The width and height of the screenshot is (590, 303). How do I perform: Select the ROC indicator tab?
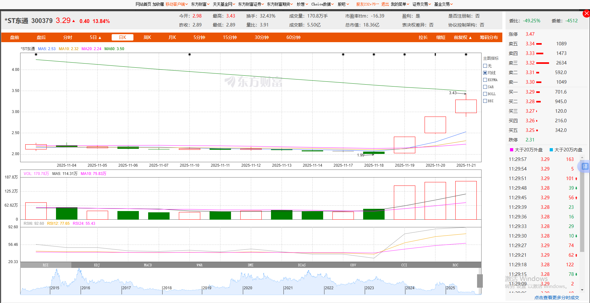click(455, 265)
